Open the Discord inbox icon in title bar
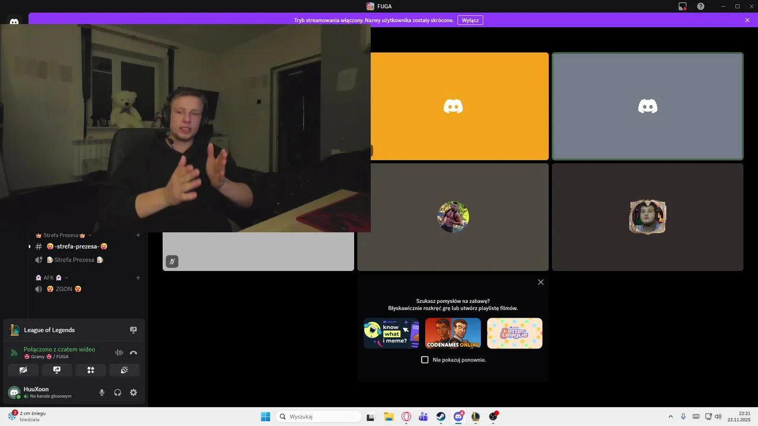The width and height of the screenshot is (758, 426). pyautogui.click(x=683, y=7)
